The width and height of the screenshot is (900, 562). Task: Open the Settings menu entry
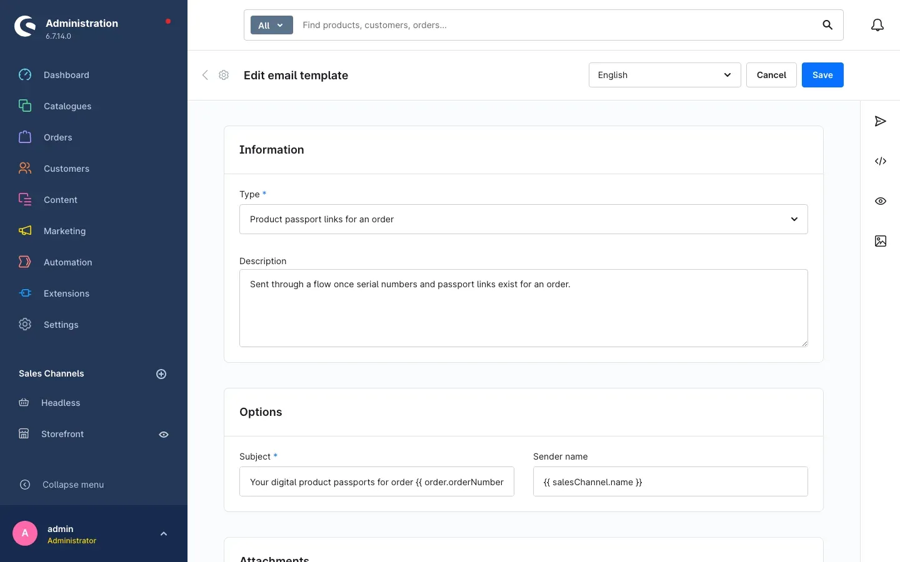61,325
